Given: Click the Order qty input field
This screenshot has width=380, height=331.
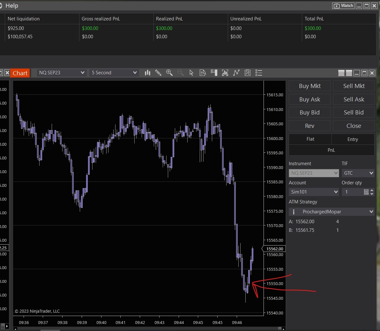Looking at the screenshot, I should (x=352, y=192).
